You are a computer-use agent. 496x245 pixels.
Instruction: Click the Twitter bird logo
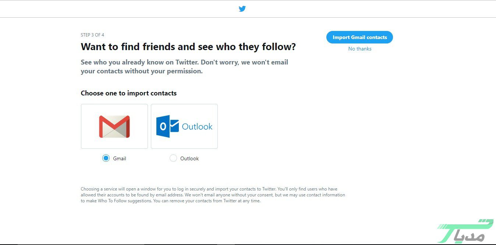coord(242,9)
